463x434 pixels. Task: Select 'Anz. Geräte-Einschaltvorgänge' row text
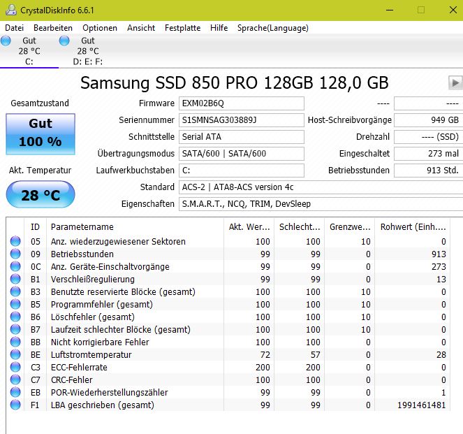tap(110, 266)
